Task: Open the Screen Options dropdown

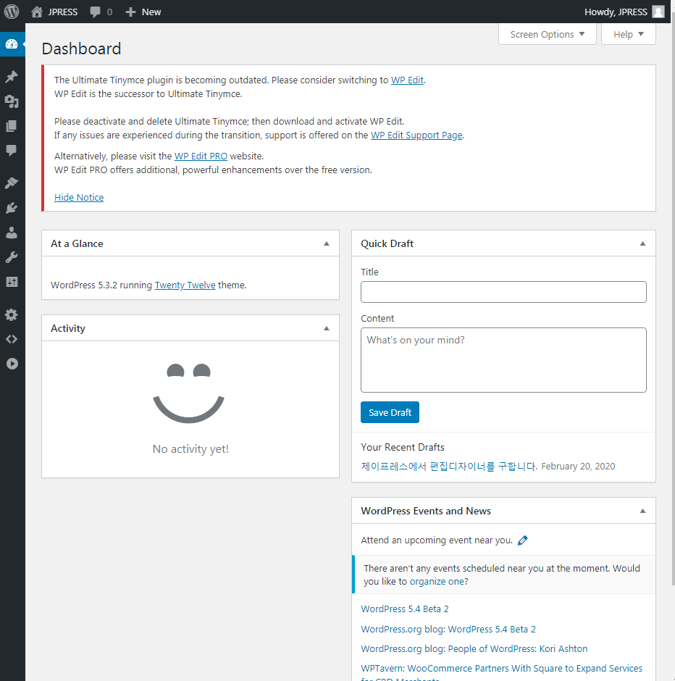Action: tap(548, 34)
